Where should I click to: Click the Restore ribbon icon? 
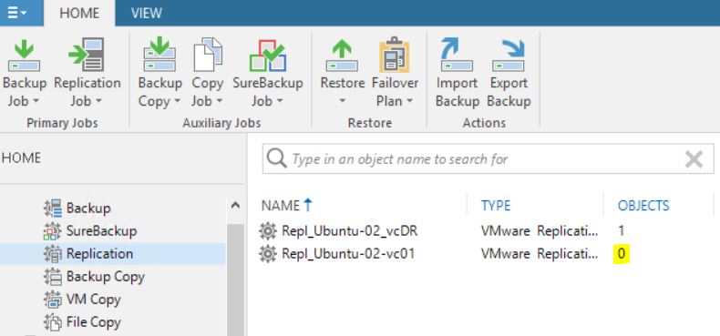(342, 55)
